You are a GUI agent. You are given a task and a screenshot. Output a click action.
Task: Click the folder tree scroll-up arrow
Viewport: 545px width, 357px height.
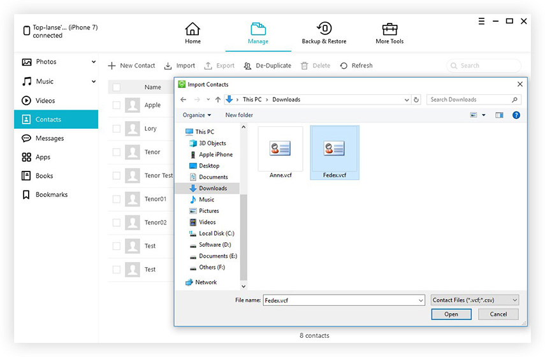(x=243, y=127)
